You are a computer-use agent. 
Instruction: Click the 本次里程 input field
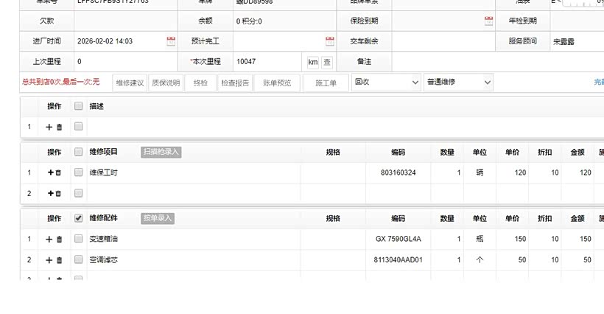(x=267, y=62)
